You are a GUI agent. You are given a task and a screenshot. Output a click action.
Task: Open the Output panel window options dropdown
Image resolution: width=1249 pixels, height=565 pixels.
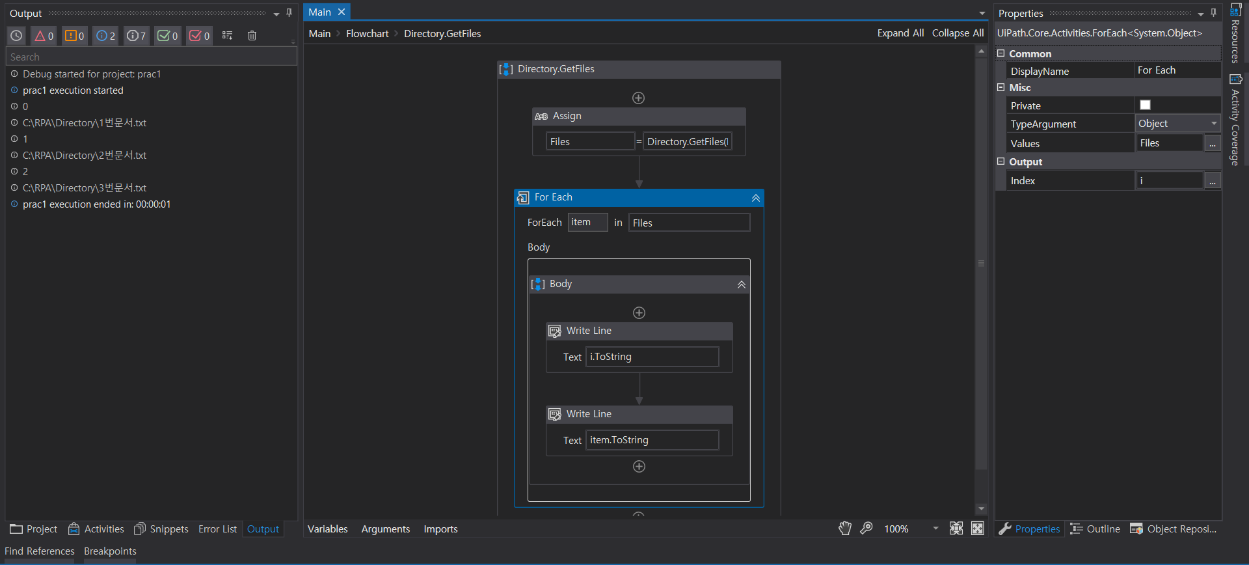(x=276, y=14)
